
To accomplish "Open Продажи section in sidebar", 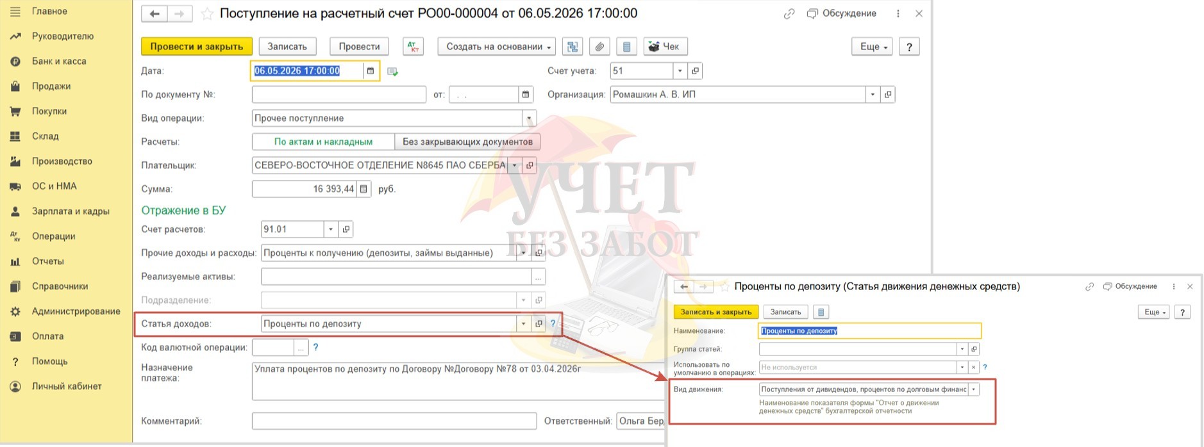I will pos(51,86).
